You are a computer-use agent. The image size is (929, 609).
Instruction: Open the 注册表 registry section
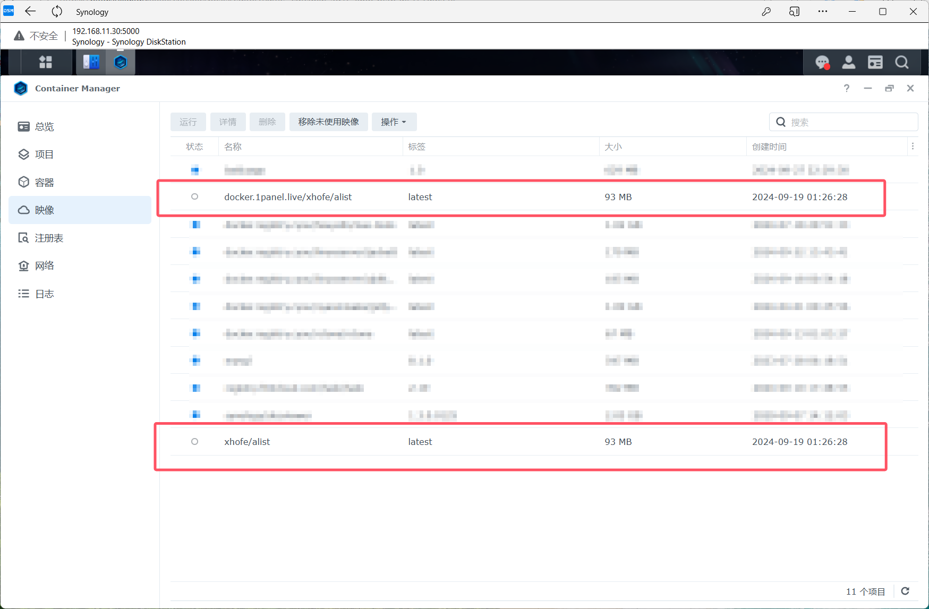coord(80,238)
